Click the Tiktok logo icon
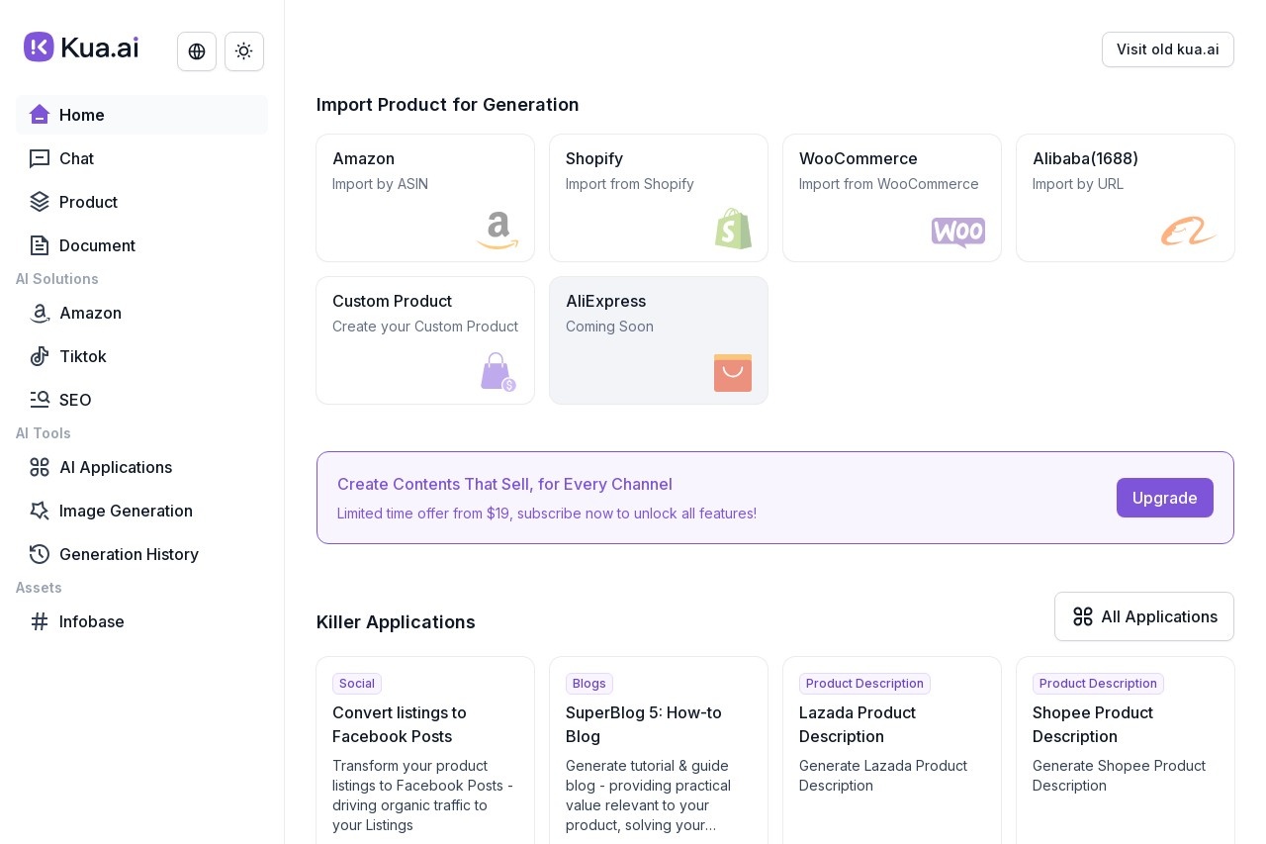This screenshot has width=1266, height=844. click(40, 356)
